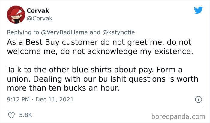This screenshot has width=210, height=123.
Task: Click the boredpanda.com watermark
Action: (x=179, y=115)
